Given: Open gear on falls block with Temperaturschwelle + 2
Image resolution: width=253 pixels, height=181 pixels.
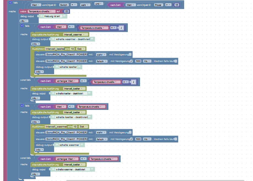Looking at the screenshot, I should (x=22, y=26).
